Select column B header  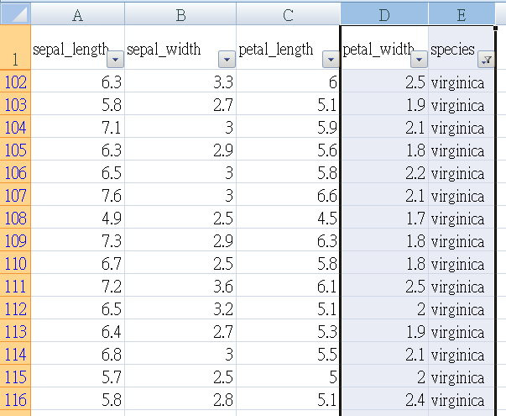[x=180, y=14]
